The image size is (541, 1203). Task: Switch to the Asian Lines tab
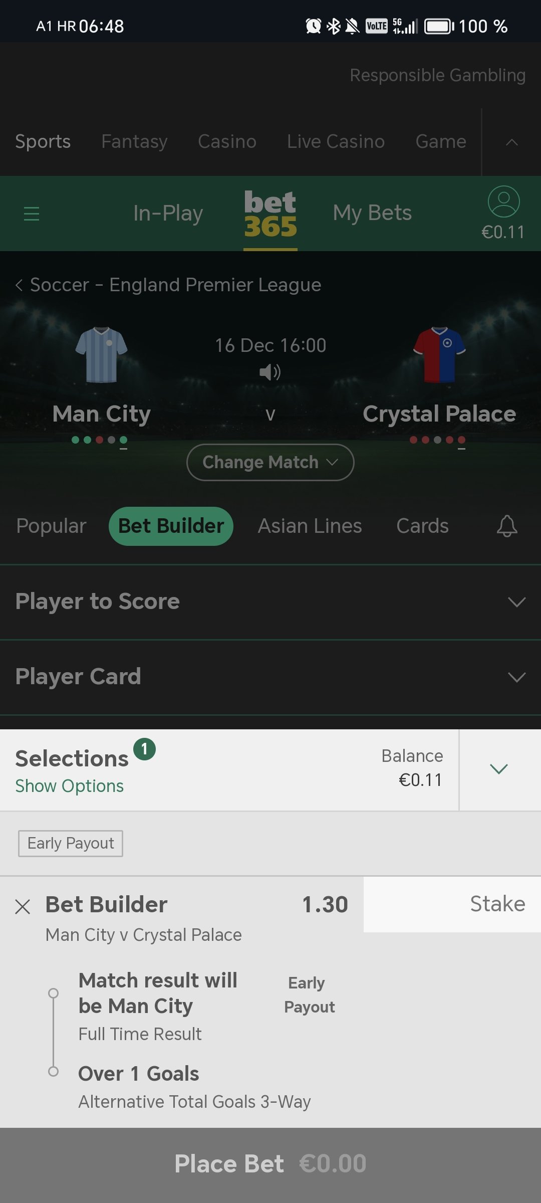tap(310, 526)
